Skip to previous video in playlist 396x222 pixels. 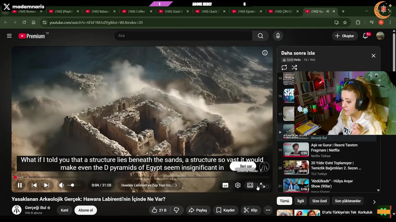point(34,185)
